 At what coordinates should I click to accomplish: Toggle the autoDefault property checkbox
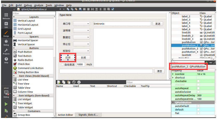point(198,106)
